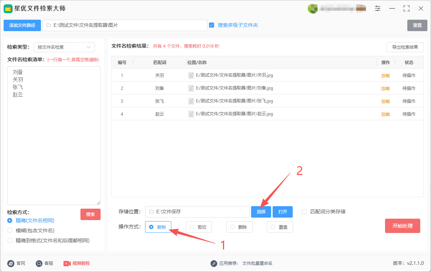Click the user avatar icon
This screenshot has height=272, width=431.
[x=313, y=8]
